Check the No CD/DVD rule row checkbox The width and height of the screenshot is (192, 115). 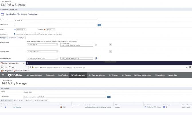[x=1, y=107]
